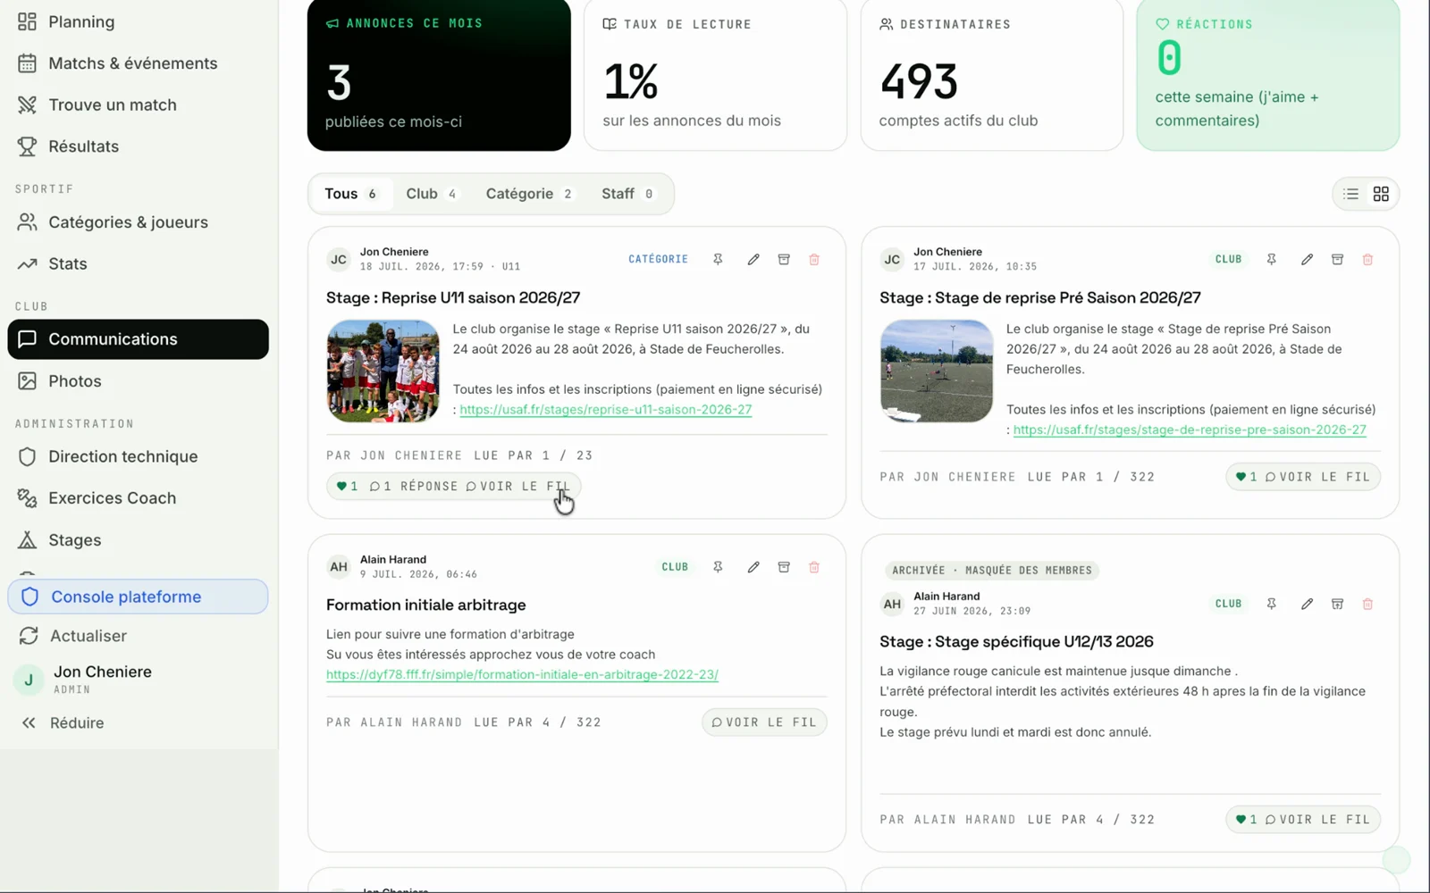This screenshot has height=893, width=1430.
Task: Click 'Archivée · Masquée des membres' badge
Action: click(992, 570)
